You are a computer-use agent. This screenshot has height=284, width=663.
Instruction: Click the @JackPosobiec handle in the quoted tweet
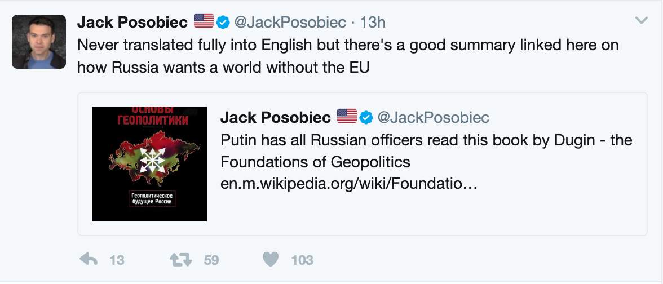pyautogui.click(x=433, y=117)
